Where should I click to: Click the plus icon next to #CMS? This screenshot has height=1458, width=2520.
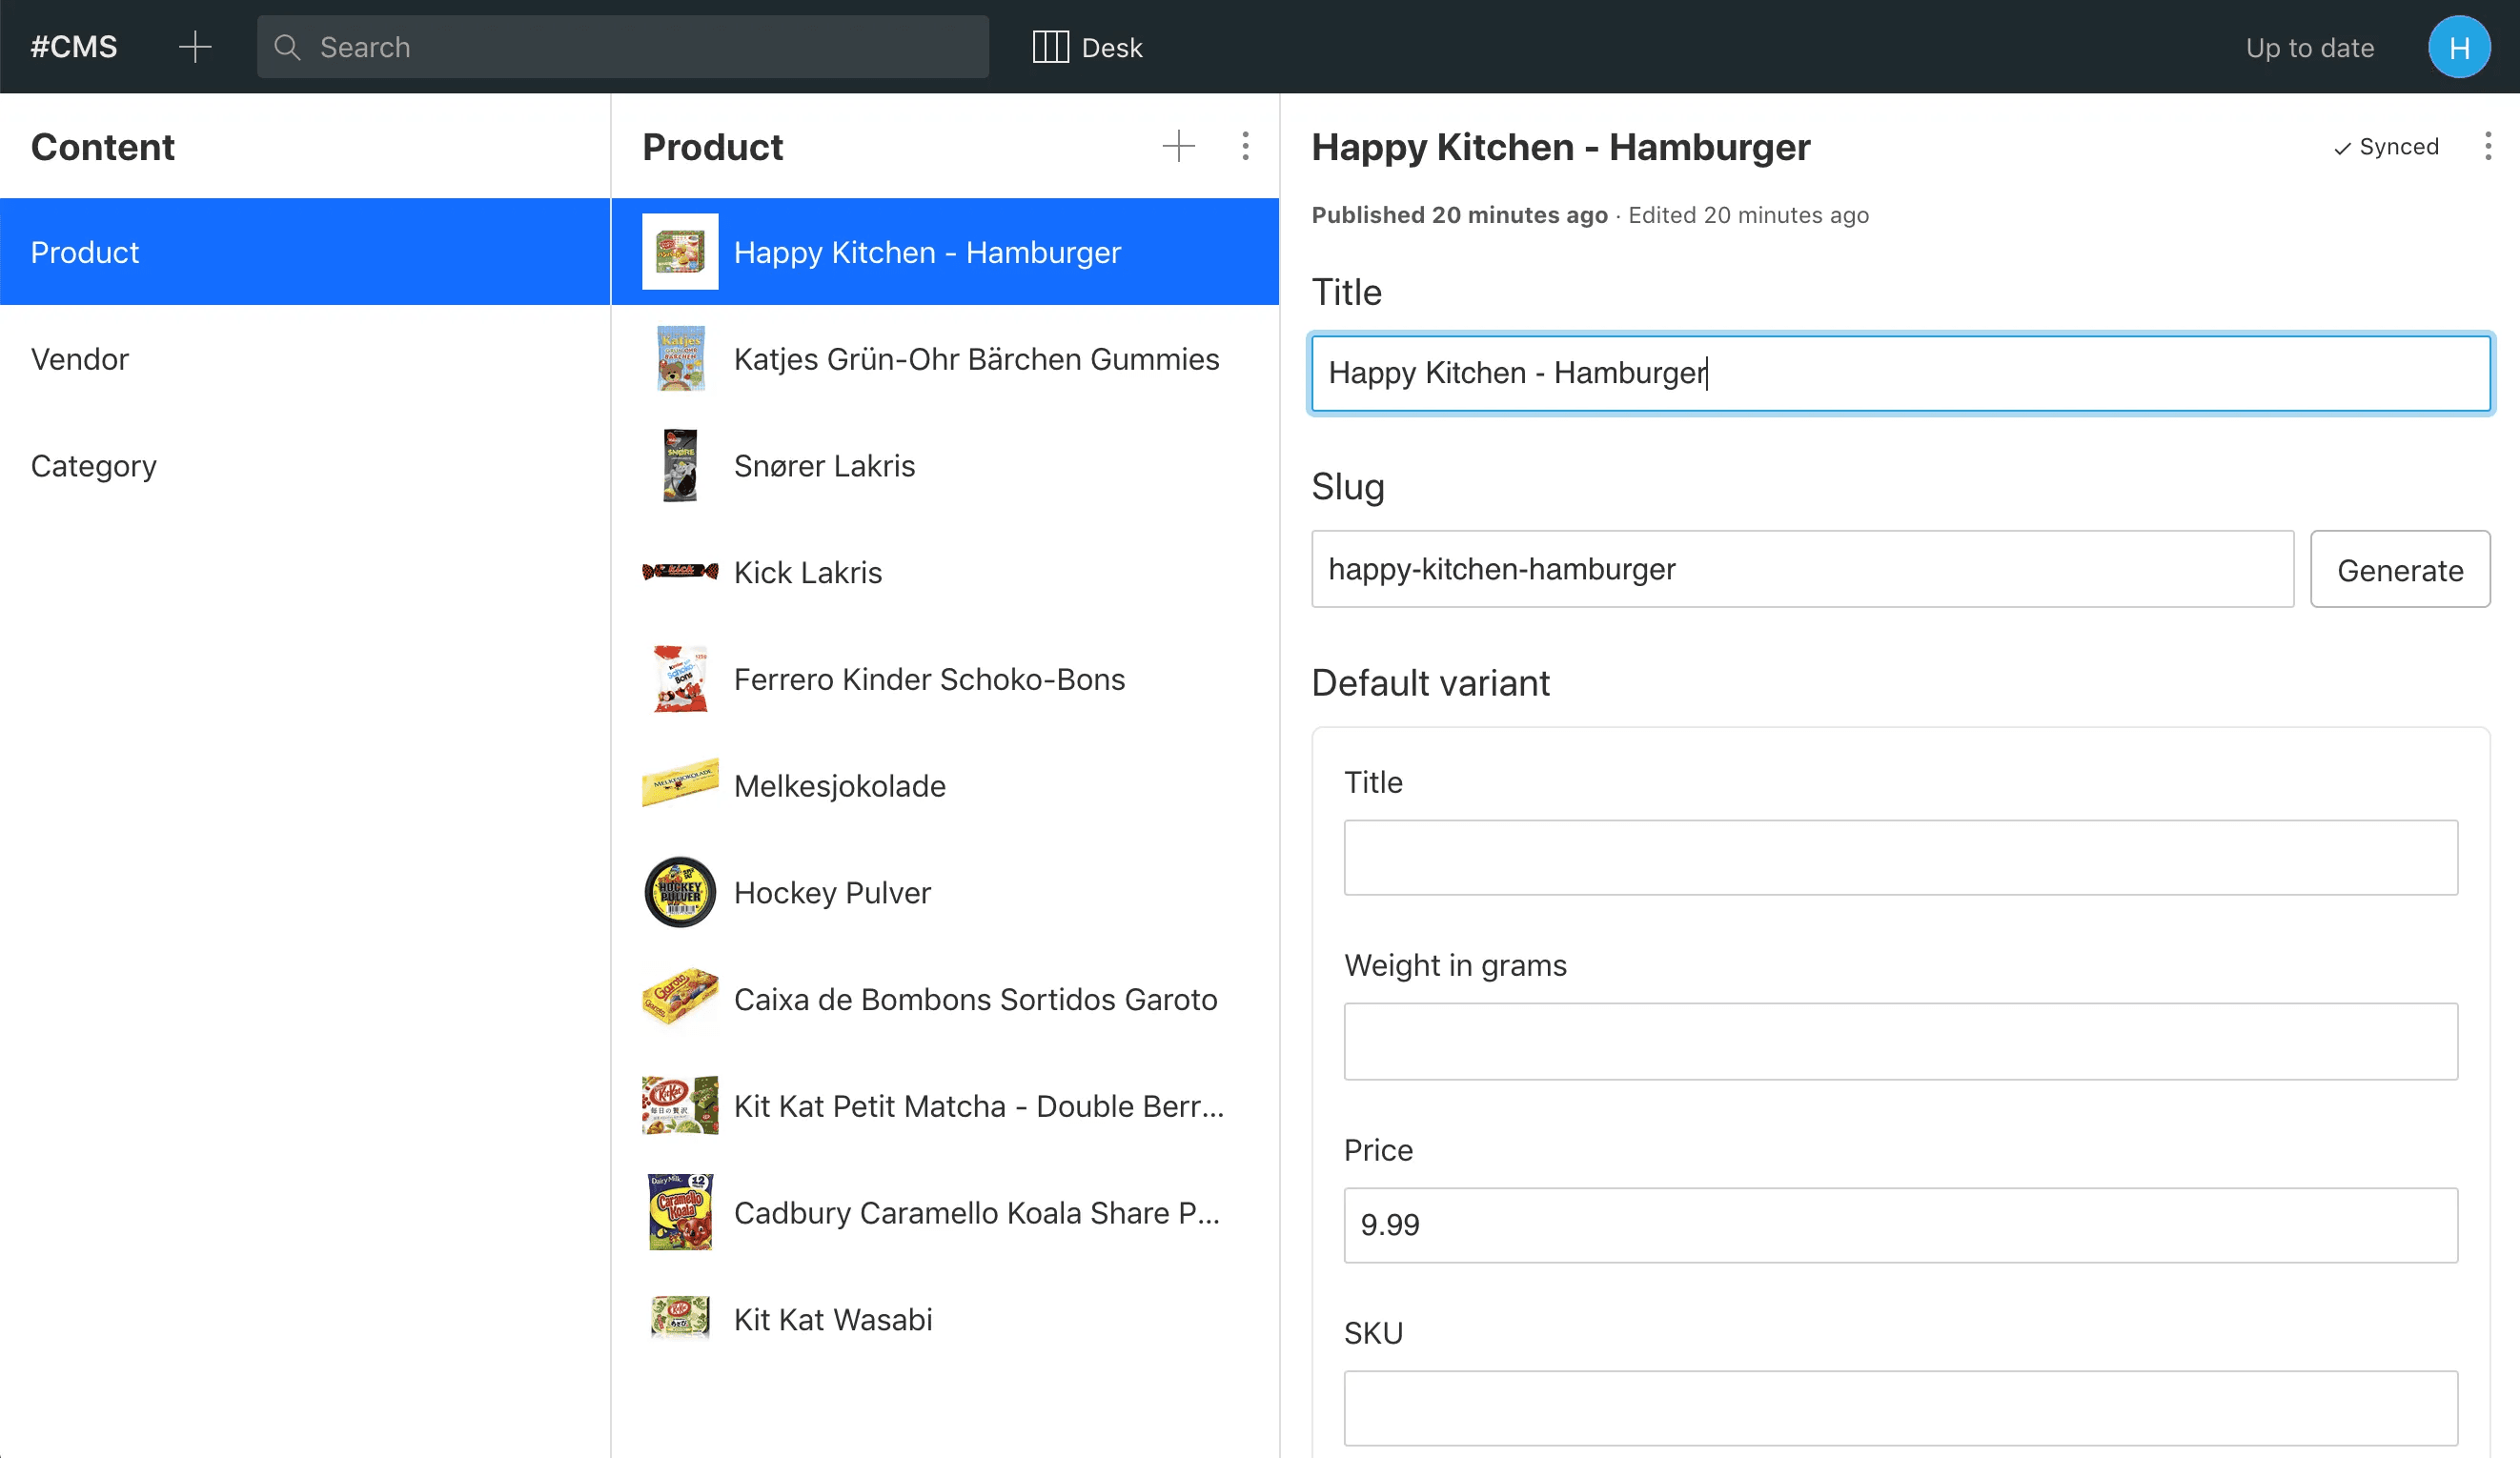[x=195, y=47]
